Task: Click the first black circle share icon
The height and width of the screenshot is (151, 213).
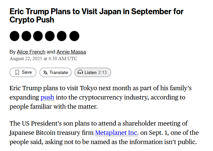Action: pos(15,36)
